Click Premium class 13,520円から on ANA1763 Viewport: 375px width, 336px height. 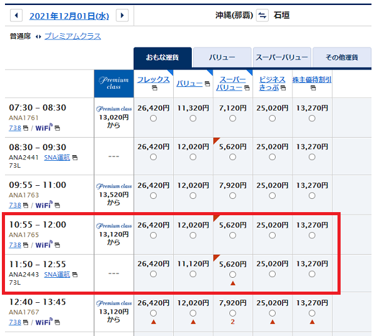click(x=114, y=195)
